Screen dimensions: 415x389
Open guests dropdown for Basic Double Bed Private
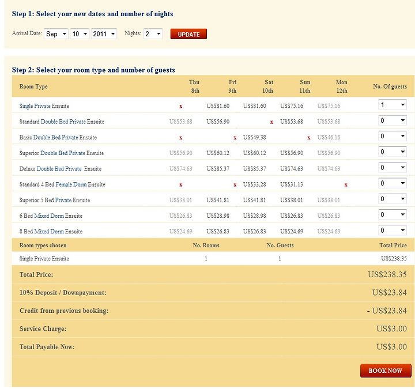point(393,136)
